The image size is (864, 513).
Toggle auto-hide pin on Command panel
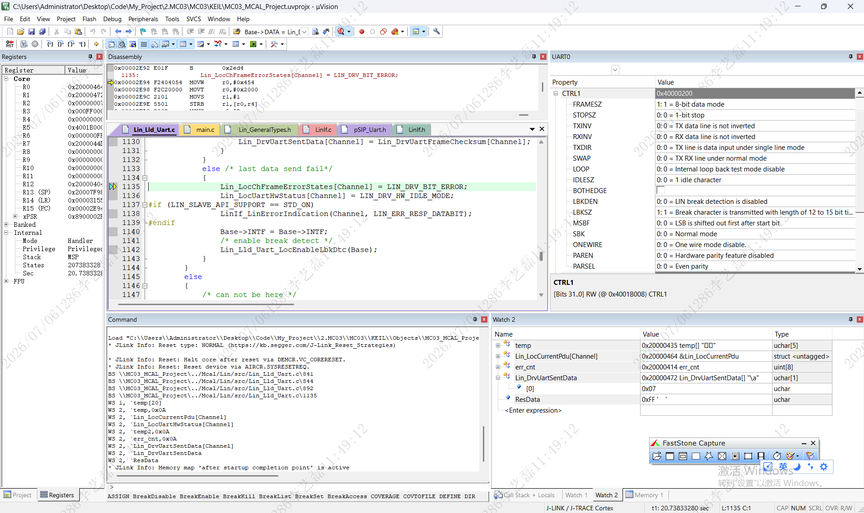[475, 319]
